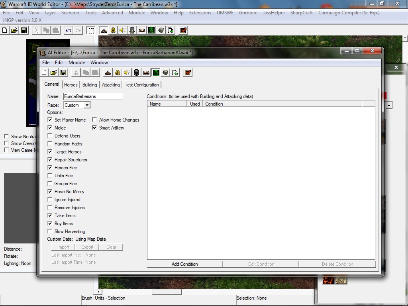Uncheck the Have No Mercy option
Viewport: 408px width, 306px height.
pyautogui.click(x=50, y=192)
